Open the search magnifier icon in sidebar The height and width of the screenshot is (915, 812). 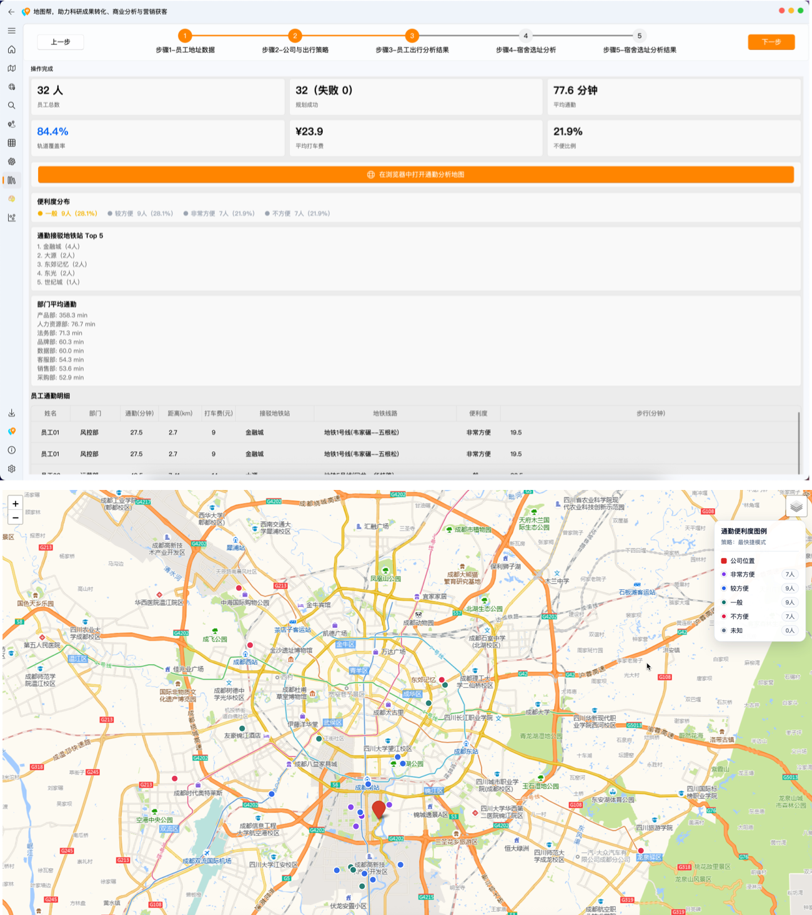(11, 105)
